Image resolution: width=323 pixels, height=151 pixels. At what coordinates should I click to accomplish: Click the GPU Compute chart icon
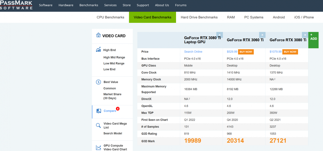[x=98, y=147]
